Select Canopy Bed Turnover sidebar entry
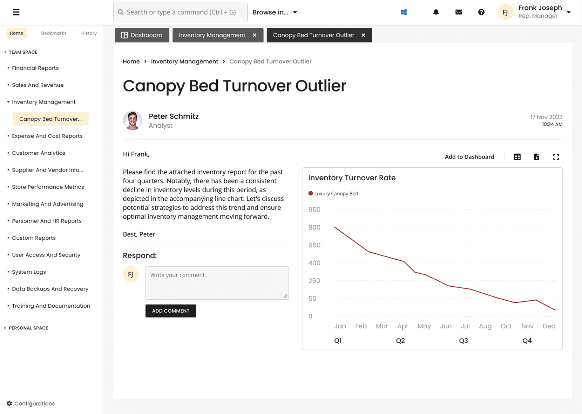582x414 pixels. tap(50, 119)
